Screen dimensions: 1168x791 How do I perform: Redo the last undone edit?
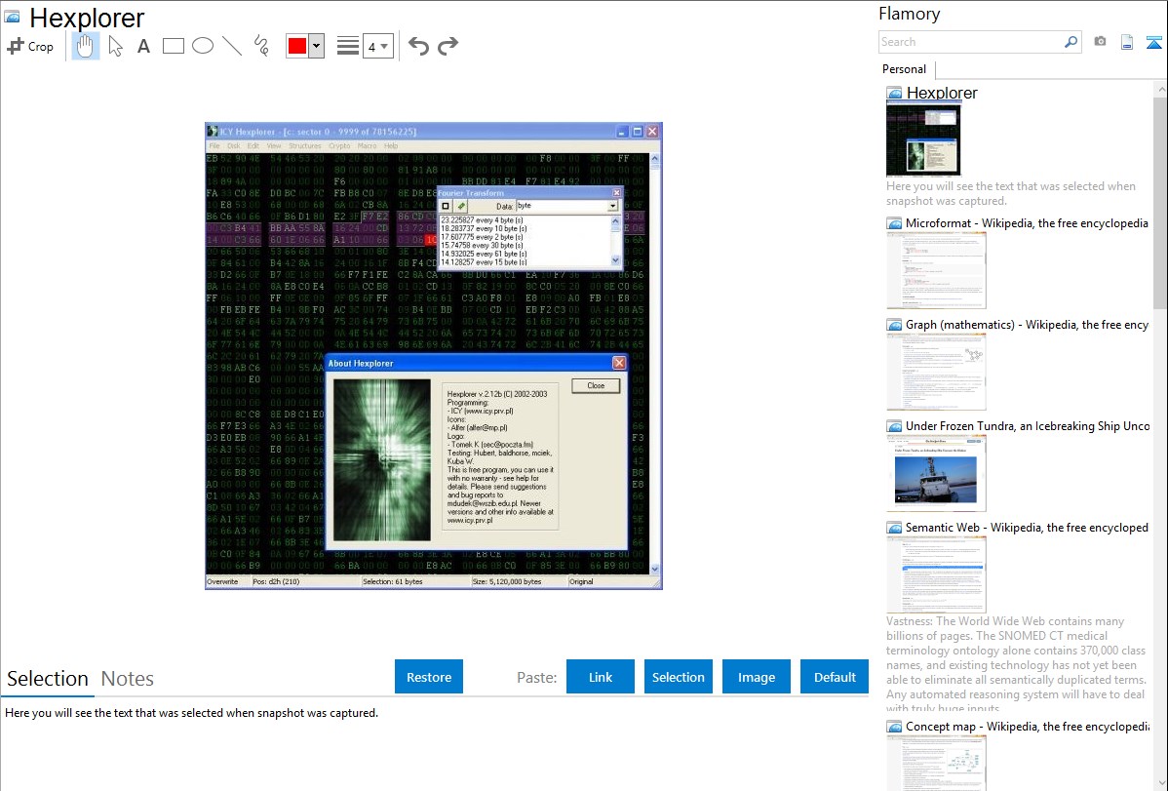click(x=448, y=46)
